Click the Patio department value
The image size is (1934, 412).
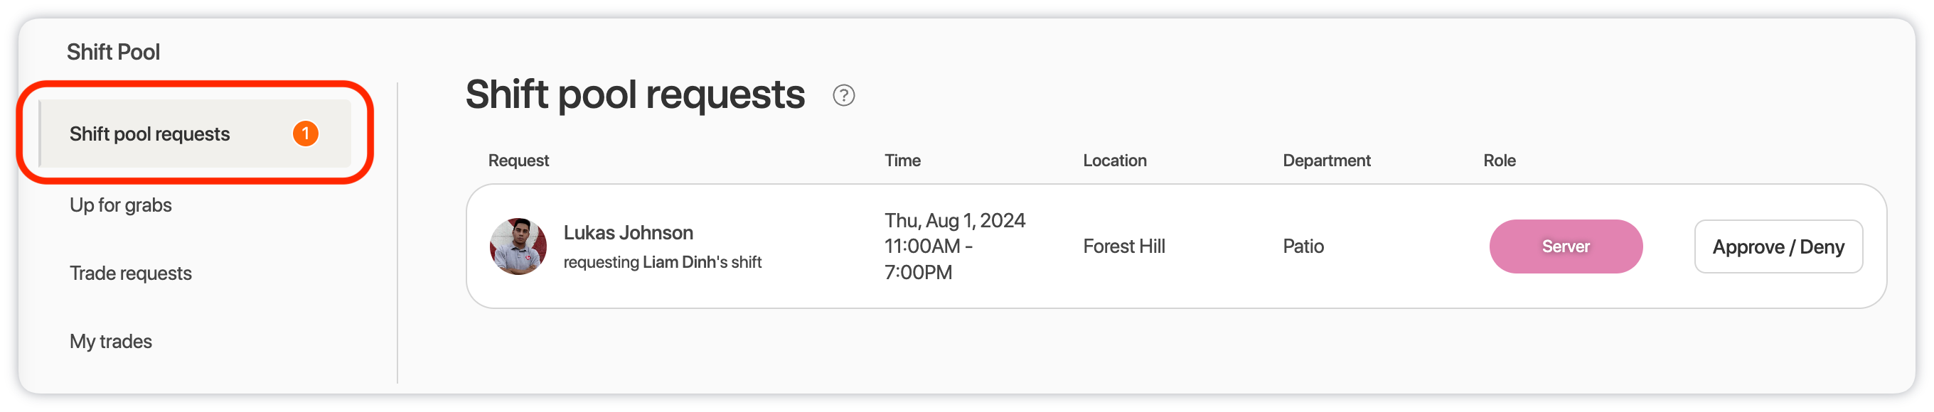point(1303,246)
